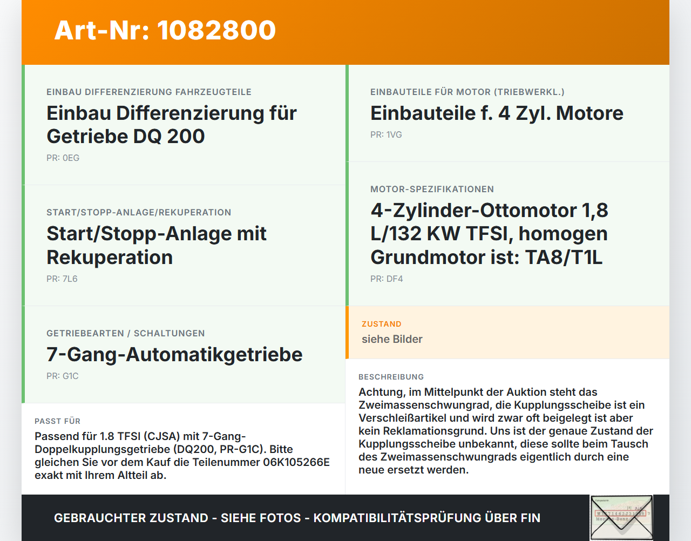Click the 'PR: DF4' code
The height and width of the screenshot is (541, 691).
pyautogui.click(x=387, y=279)
